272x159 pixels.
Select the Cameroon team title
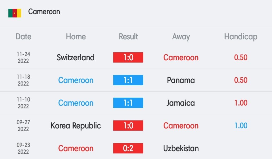point(44,12)
